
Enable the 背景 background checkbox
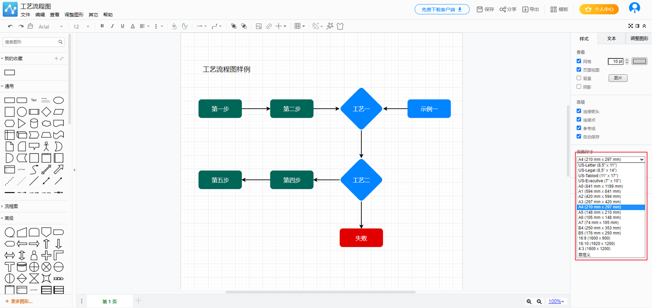(579, 78)
